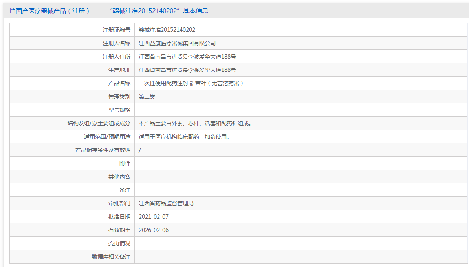This screenshot has width=469, height=267.
Task: Click the 产品储存条件及有效期 label
Action: [x=103, y=150]
